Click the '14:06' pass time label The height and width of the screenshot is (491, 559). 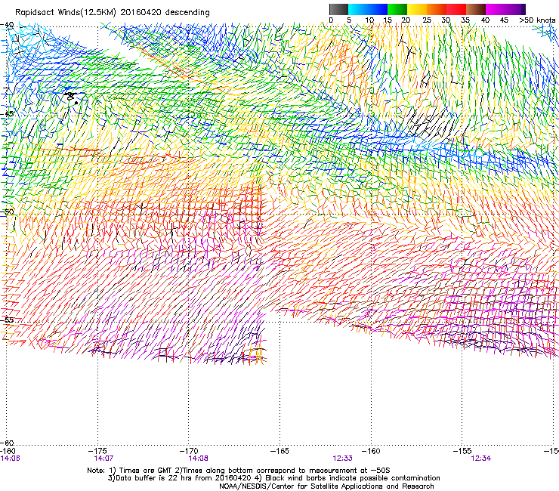[x=11, y=459]
